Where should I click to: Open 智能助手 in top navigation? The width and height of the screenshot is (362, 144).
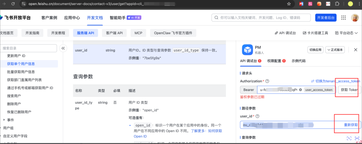coord(118,18)
